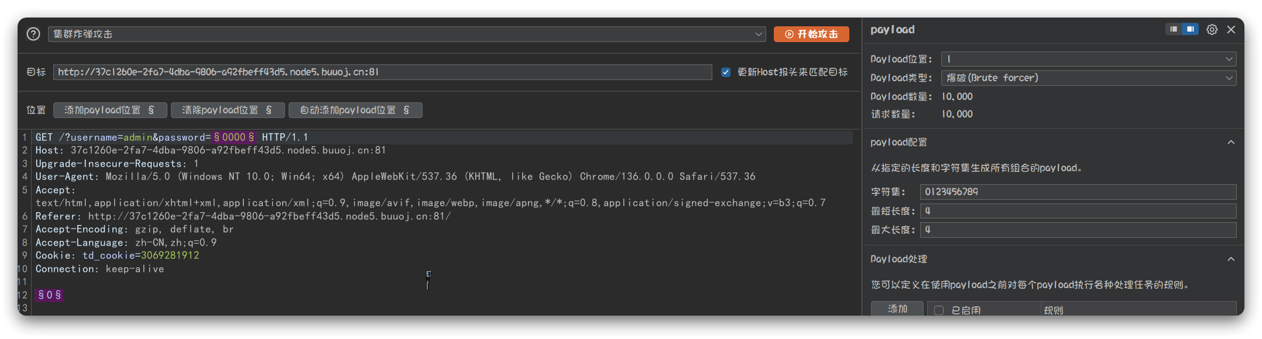This screenshot has height=339, width=1262.
Task: Open the Payload位置 dropdown
Action: [1088, 59]
